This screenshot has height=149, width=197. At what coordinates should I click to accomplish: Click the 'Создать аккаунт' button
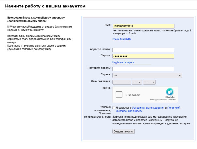pyautogui.click(x=123, y=131)
